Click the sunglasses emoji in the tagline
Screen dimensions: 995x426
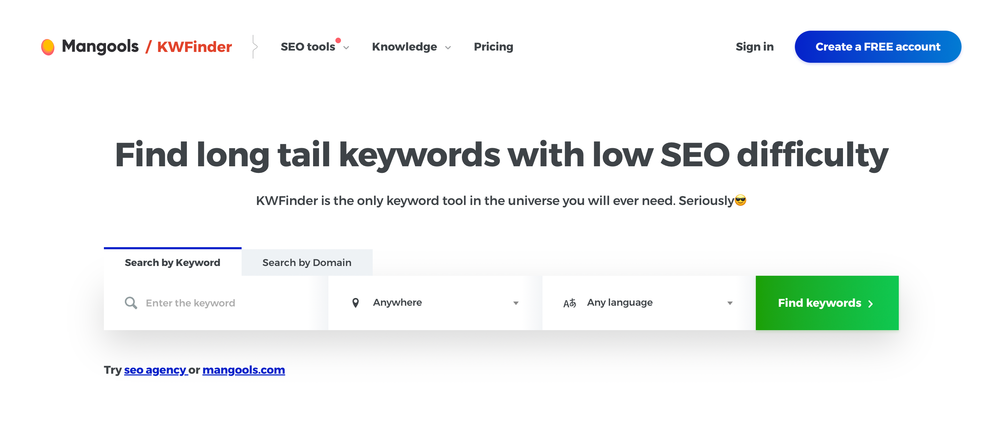pos(740,201)
